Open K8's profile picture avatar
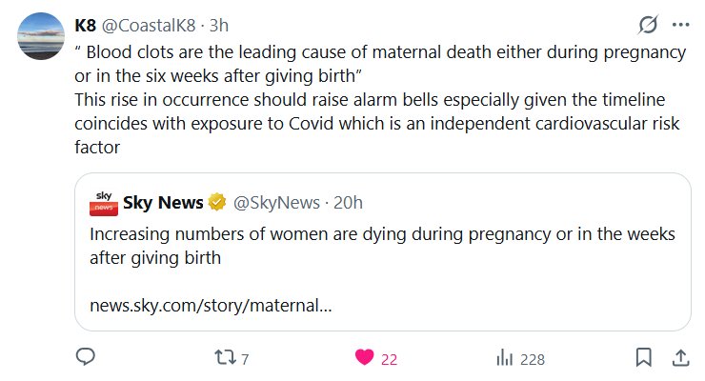705x381 pixels. (41, 39)
